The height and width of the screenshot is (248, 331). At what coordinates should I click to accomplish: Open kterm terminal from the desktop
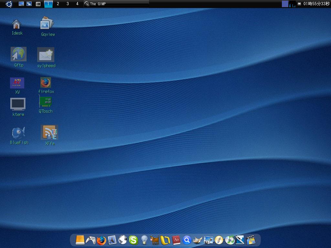point(18,104)
